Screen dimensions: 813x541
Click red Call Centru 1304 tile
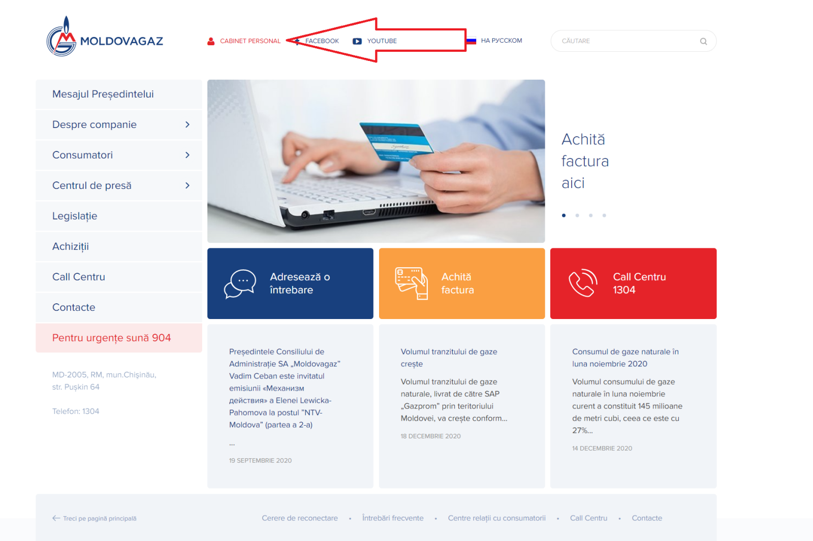[x=633, y=283]
